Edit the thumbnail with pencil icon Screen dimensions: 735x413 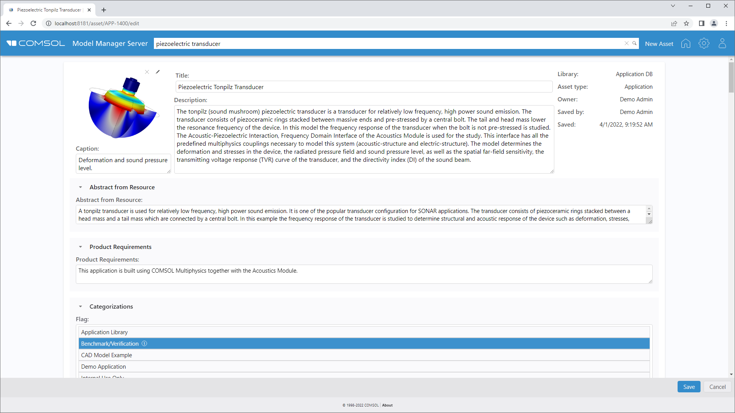[158, 72]
